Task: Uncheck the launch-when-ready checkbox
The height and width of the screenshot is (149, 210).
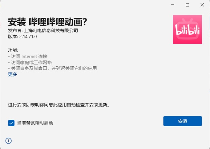Action: tap(11, 123)
